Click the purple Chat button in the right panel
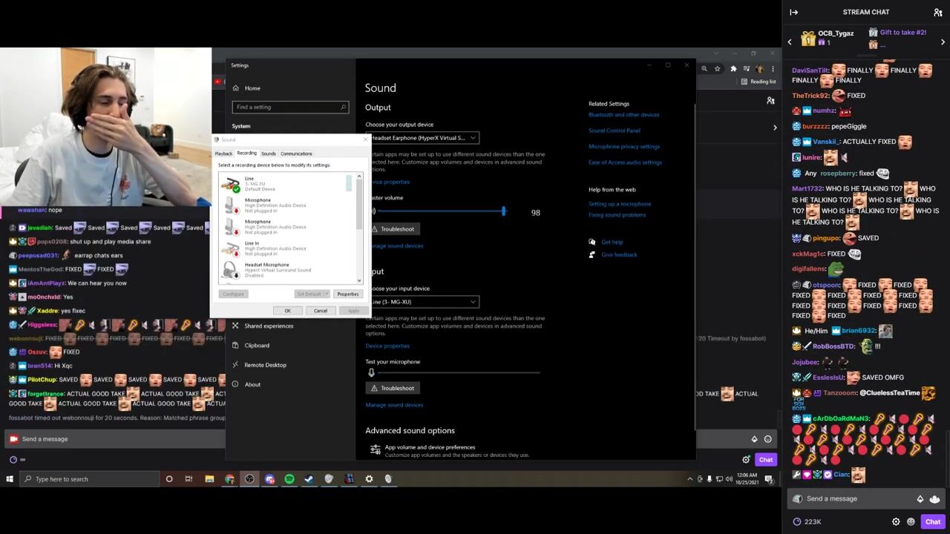Image resolution: width=950 pixels, height=534 pixels. click(x=933, y=521)
